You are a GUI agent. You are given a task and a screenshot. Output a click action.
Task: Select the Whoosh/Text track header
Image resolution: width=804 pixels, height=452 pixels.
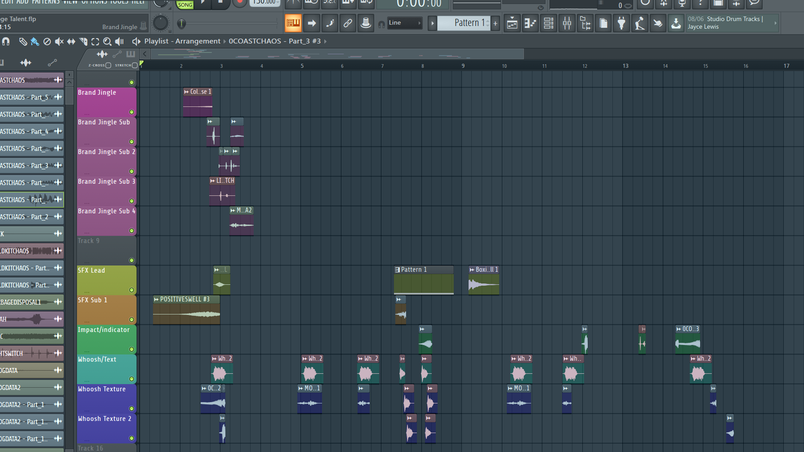pos(106,369)
